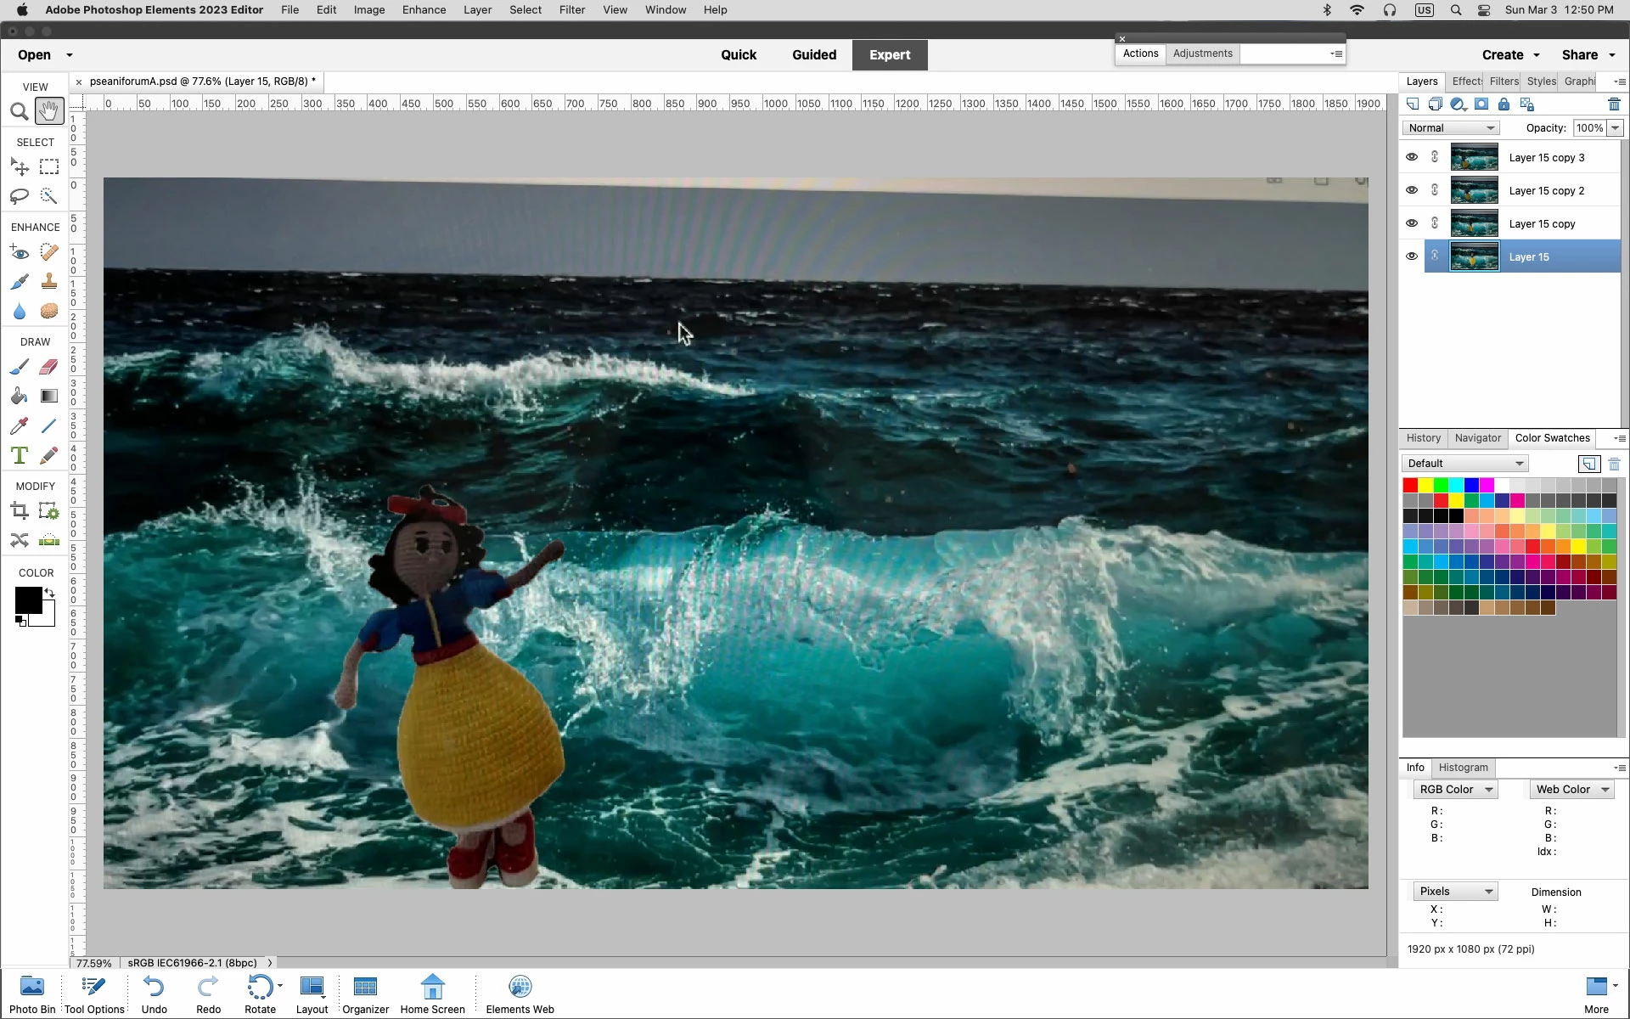Hide the Layer 15 copy 3 layer
The height and width of the screenshot is (1019, 1630).
[1411, 157]
